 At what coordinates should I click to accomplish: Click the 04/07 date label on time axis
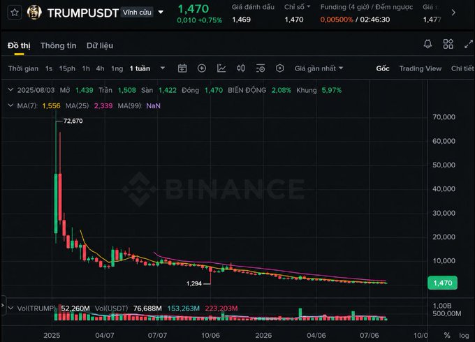105,335
